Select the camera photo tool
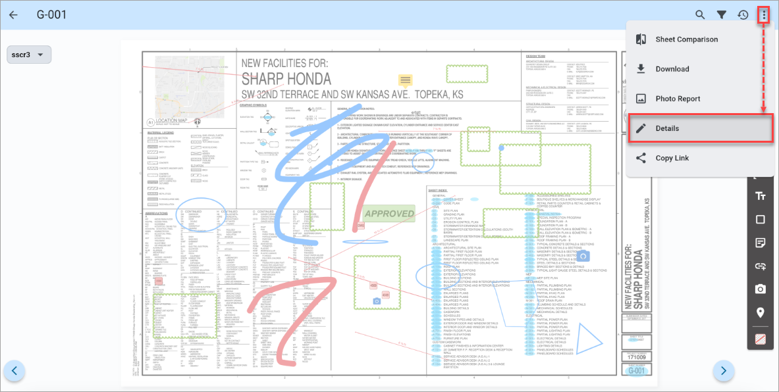Image resolution: width=779 pixels, height=392 pixels. point(760,289)
